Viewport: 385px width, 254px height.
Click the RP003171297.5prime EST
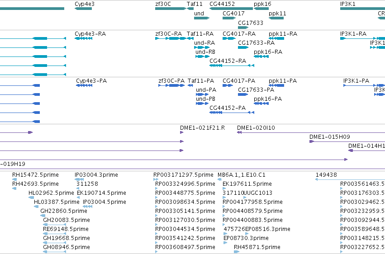(156, 179)
